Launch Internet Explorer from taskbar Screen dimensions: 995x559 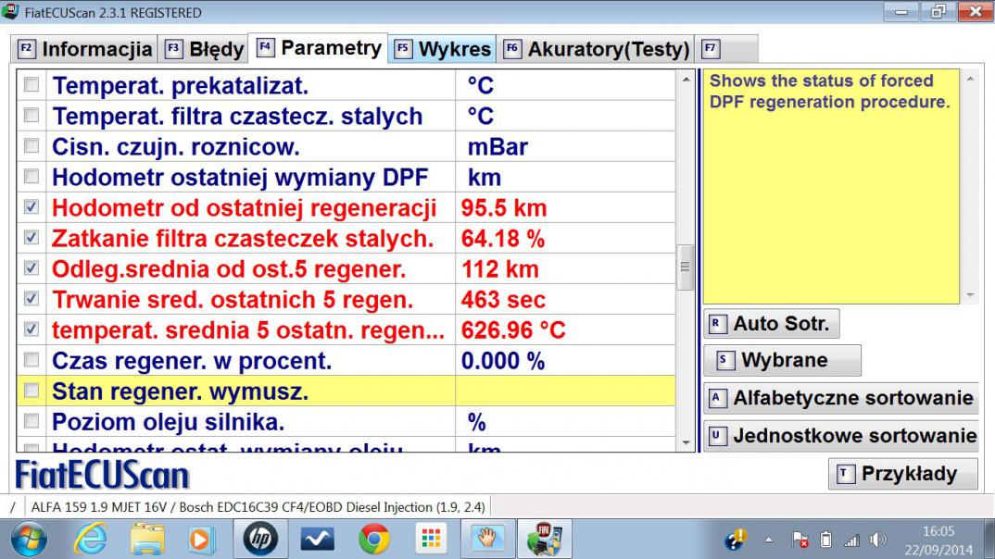[x=90, y=540]
